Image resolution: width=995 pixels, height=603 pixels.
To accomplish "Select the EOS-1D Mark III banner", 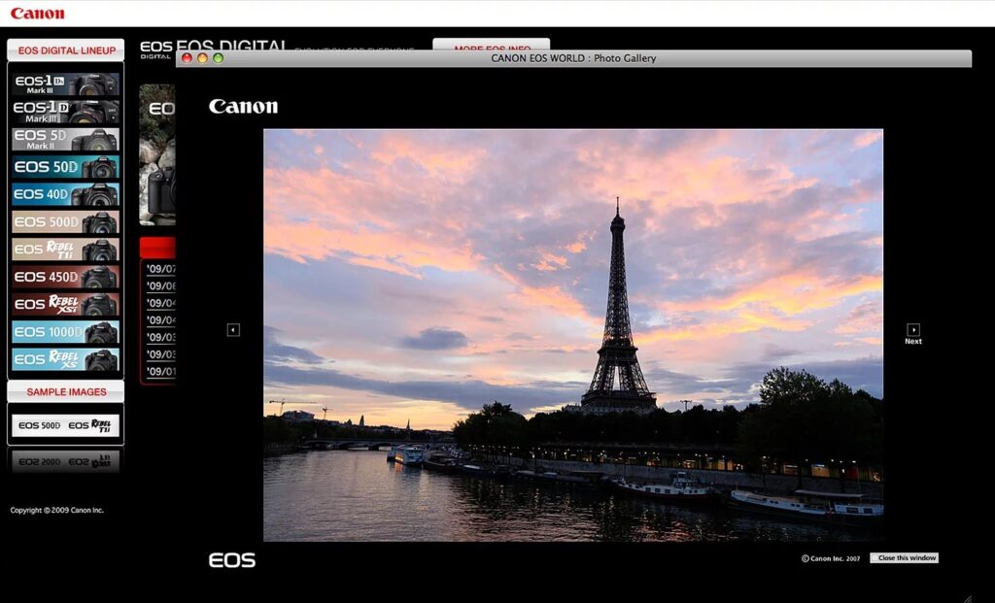I will (65, 112).
